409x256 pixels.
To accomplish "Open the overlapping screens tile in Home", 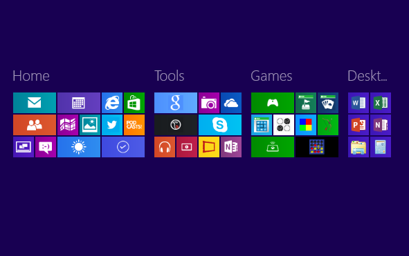I will [24, 147].
